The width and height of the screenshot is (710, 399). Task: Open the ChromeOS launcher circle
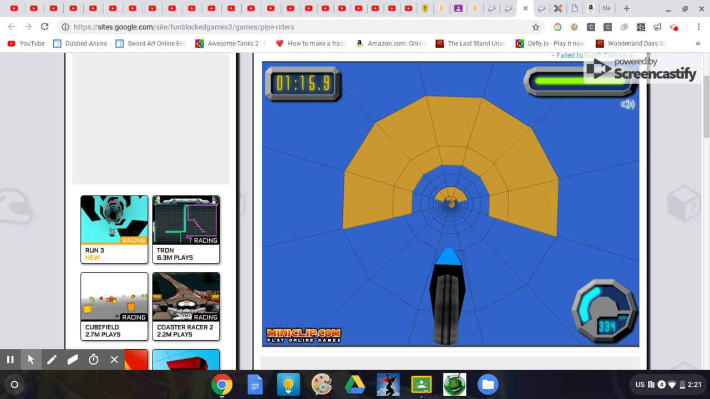tap(14, 384)
